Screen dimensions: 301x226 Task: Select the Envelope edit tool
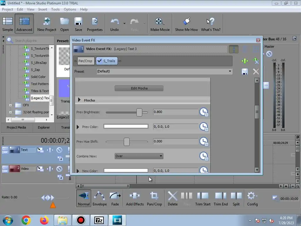pos(100,198)
